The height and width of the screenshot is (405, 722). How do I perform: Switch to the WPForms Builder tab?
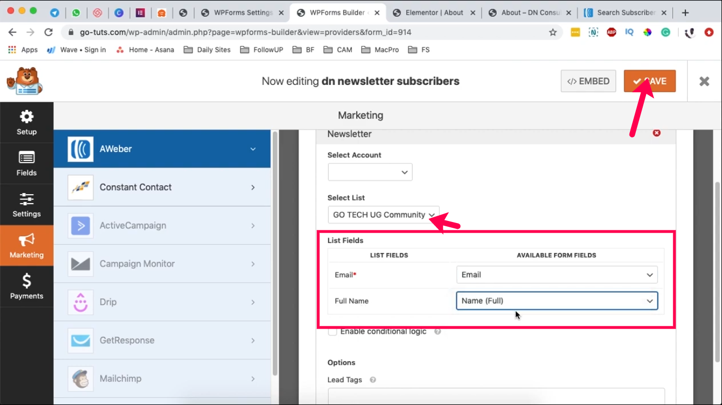(338, 13)
